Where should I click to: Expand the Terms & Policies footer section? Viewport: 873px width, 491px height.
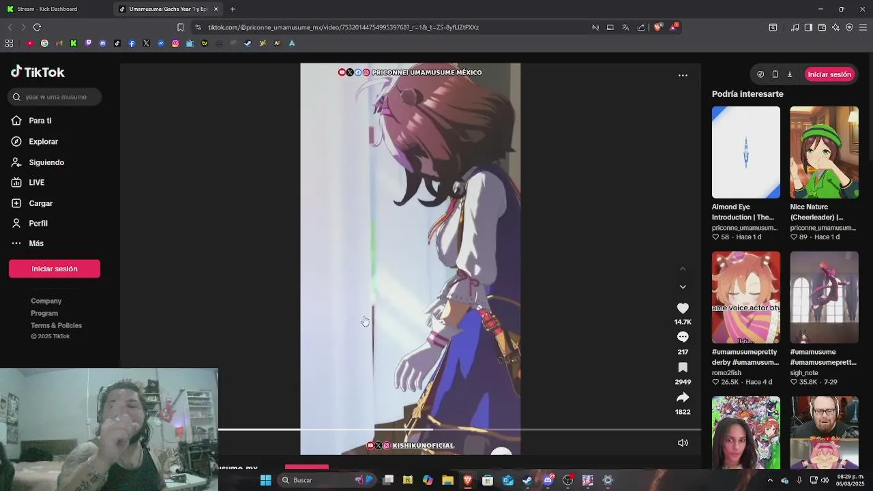pyautogui.click(x=56, y=325)
